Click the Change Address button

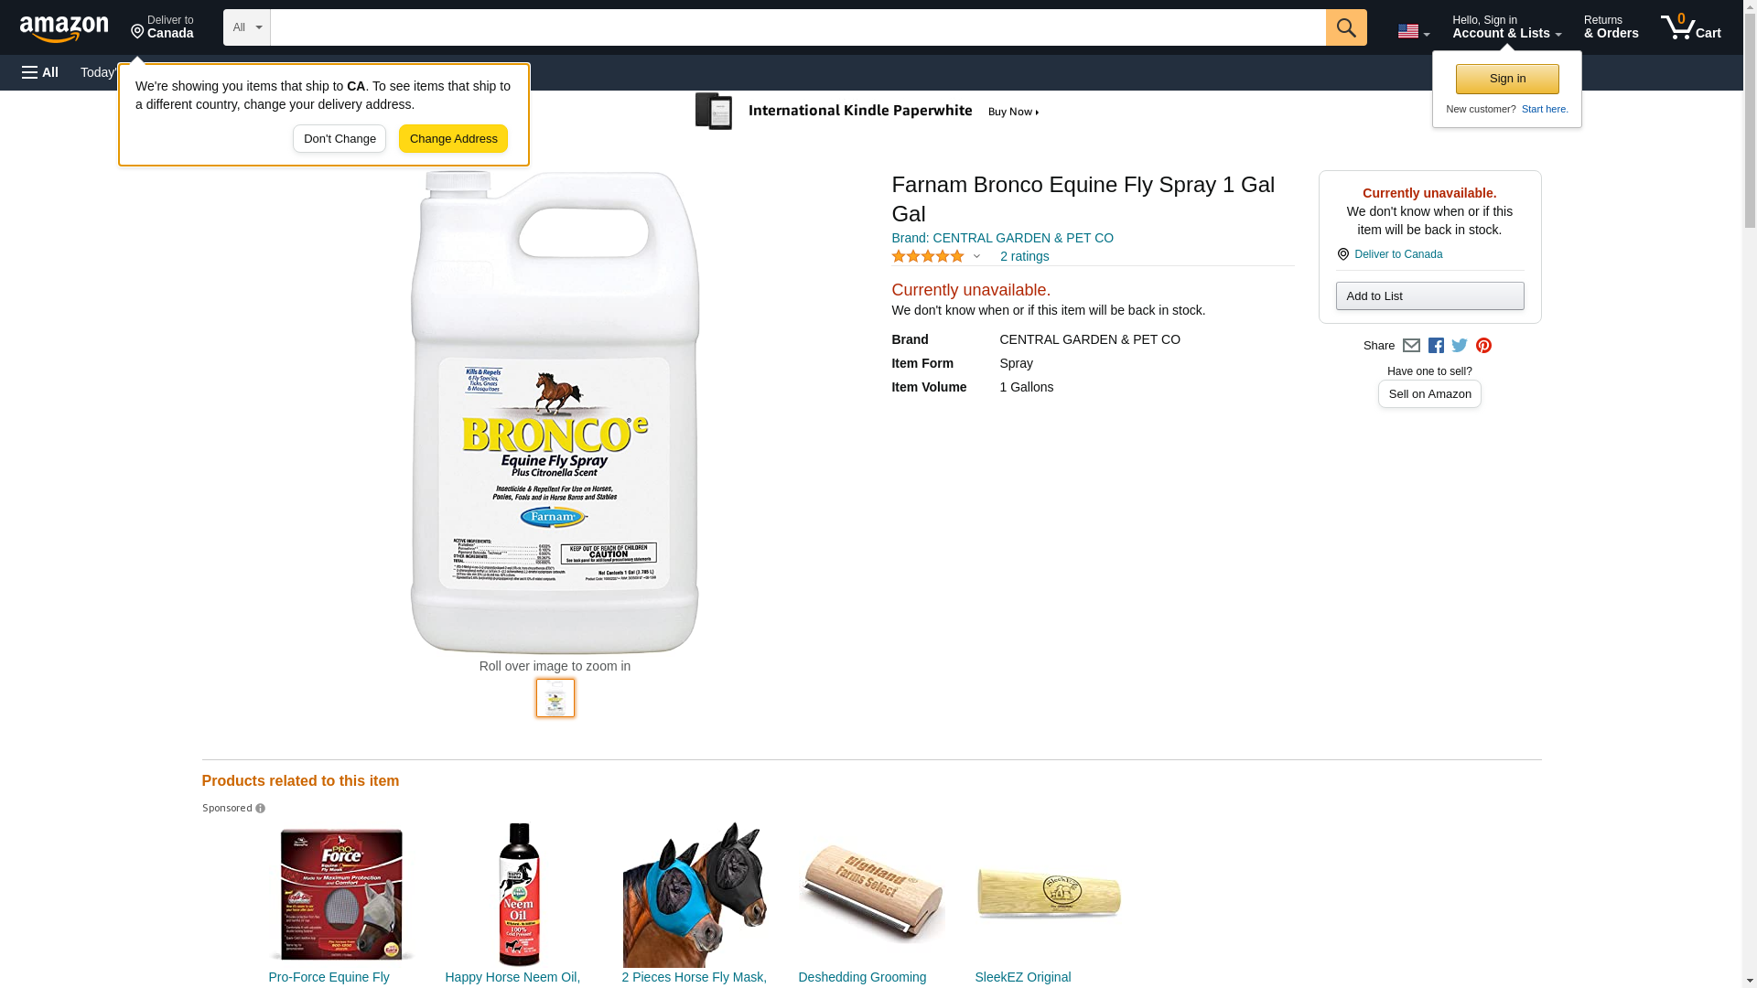(x=453, y=139)
